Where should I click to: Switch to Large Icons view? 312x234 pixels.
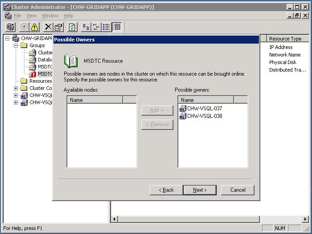(x=86, y=27)
